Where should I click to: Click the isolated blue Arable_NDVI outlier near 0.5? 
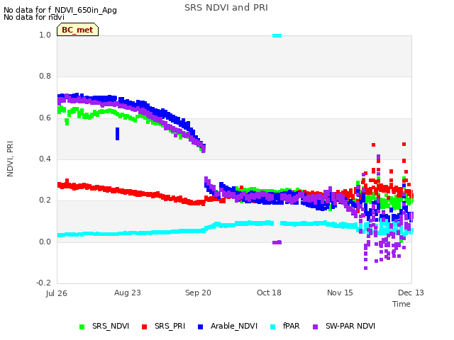tap(117, 134)
